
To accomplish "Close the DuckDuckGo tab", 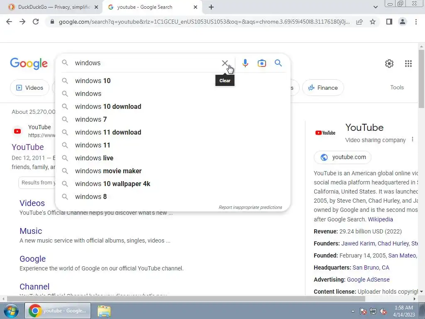I will tap(96, 7).
